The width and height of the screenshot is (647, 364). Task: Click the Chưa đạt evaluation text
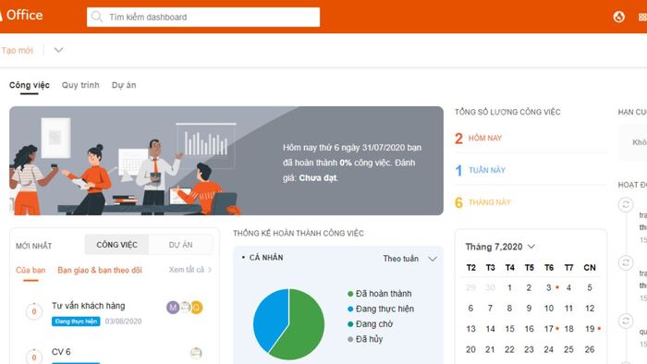pyautogui.click(x=318, y=178)
